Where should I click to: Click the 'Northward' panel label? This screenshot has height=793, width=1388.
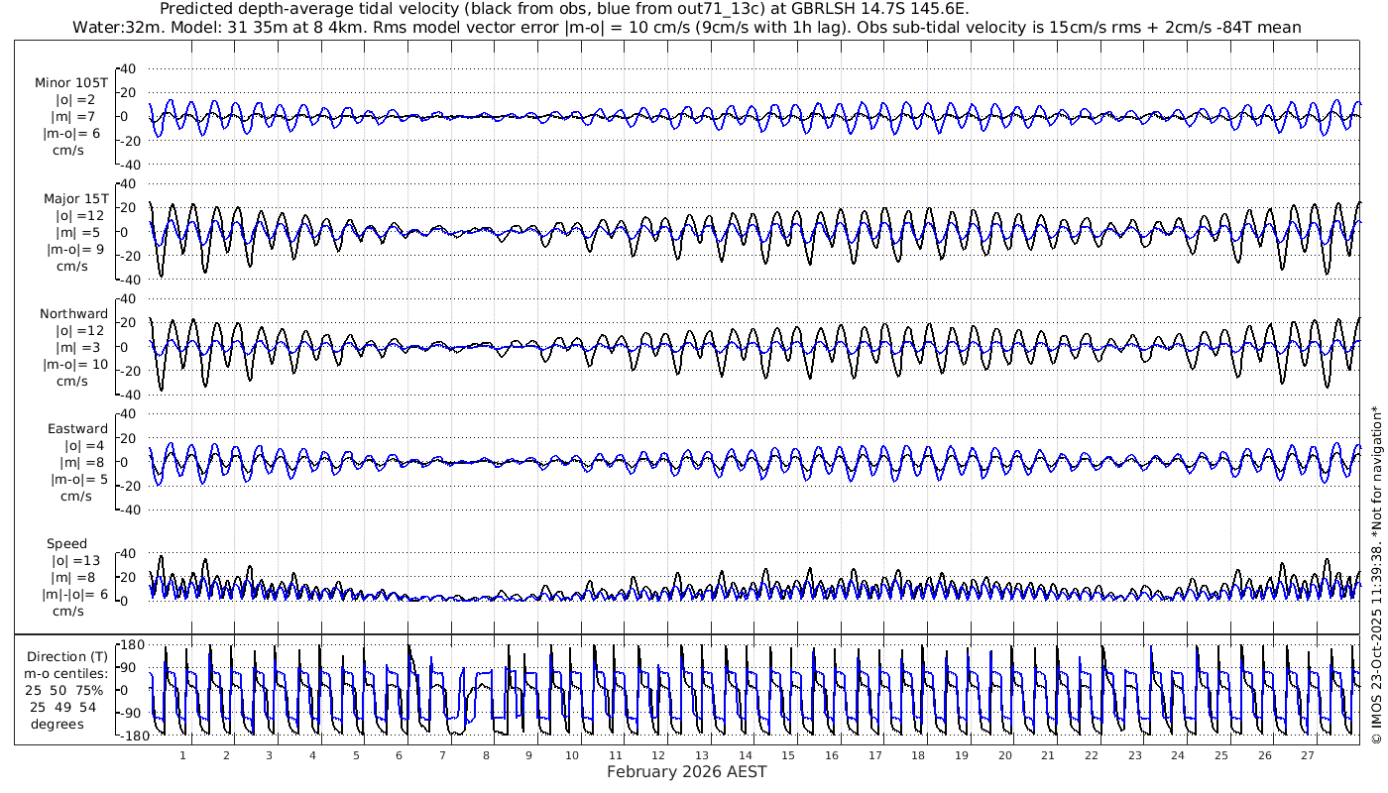pyautogui.click(x=74, y=314)
